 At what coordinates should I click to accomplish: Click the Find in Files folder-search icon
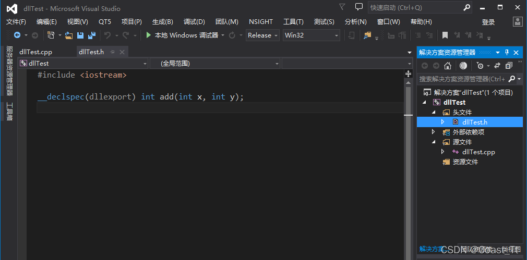point(367,35)
